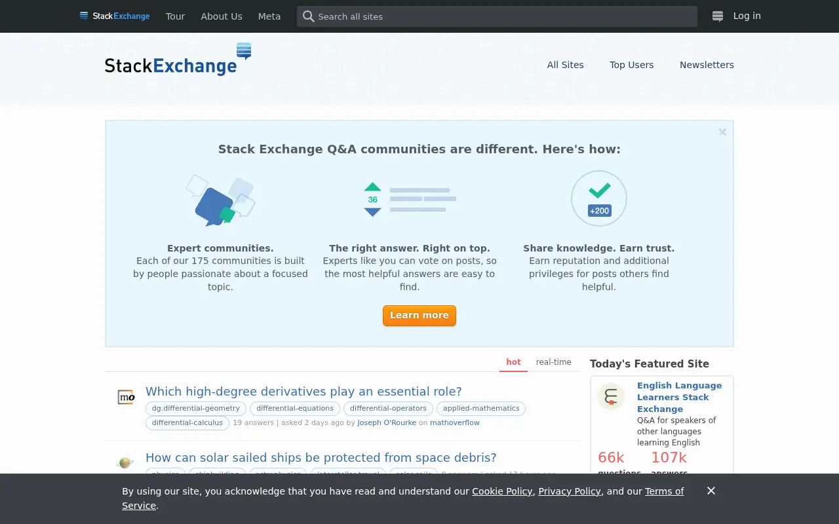The height and width of the screenshot is (524, 839).
Task: Open question about high-degree derivatives
Action: (303, 392)
